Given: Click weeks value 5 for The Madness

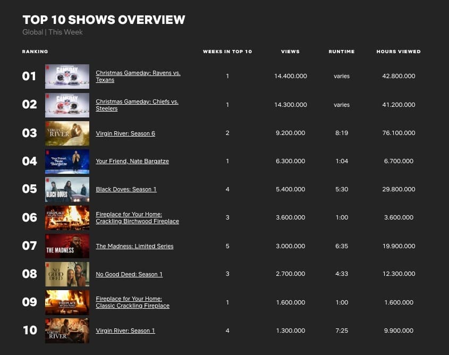Looking at the screenshot, I should pyautogui.click(x=227, y=246).
